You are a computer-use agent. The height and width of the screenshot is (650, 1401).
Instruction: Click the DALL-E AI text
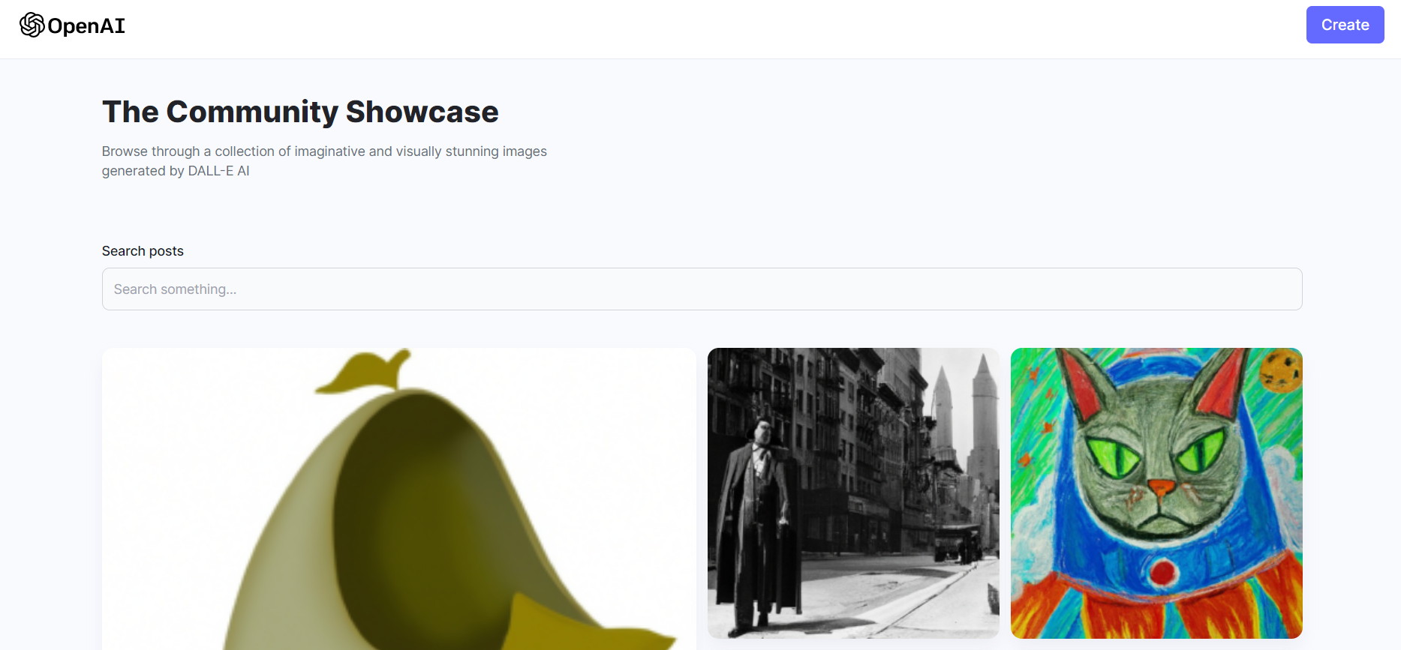point(218,171)
